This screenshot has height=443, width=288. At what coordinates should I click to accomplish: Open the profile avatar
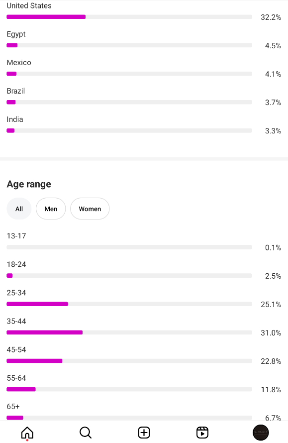(x=261, y=433)
